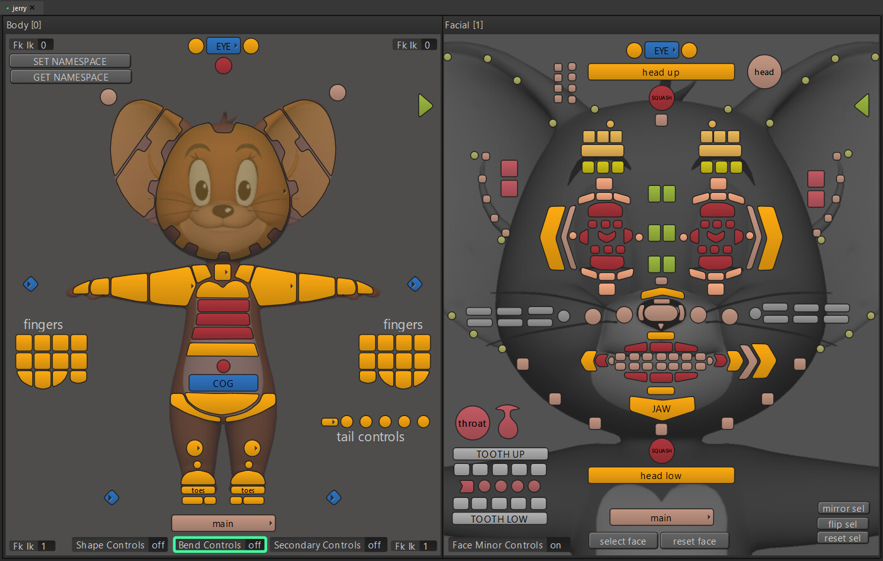
Task: Click the Facial [1] panel header
Action: [x=465, y=25]
